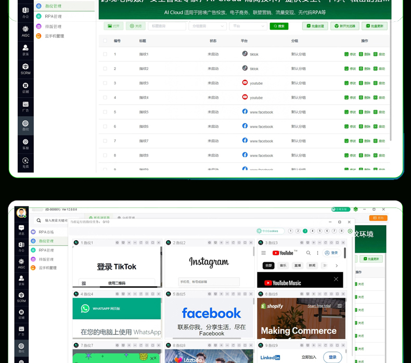Open the 平台 platform dropdown

point(248,26)
